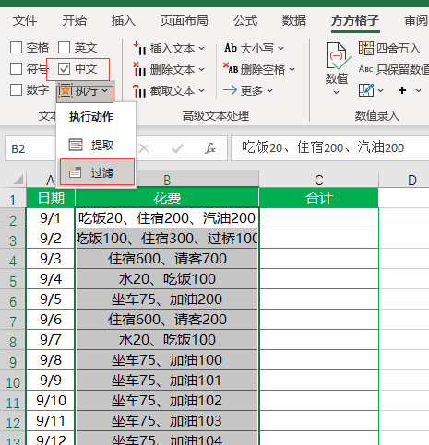The image size is (429, 445).
Task: Uncheck the 中文 checkbox
Action: pyautogui.click(x=64, y=69)
